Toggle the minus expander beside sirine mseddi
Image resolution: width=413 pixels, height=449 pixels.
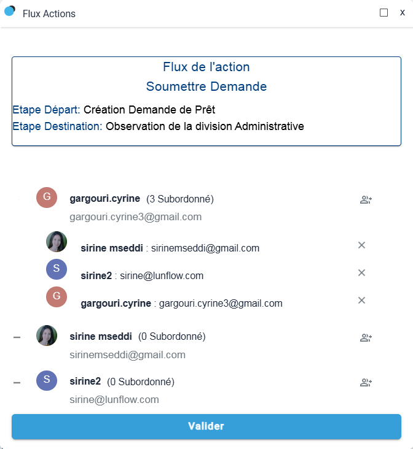pyautogui.click(x=17, y=337)
